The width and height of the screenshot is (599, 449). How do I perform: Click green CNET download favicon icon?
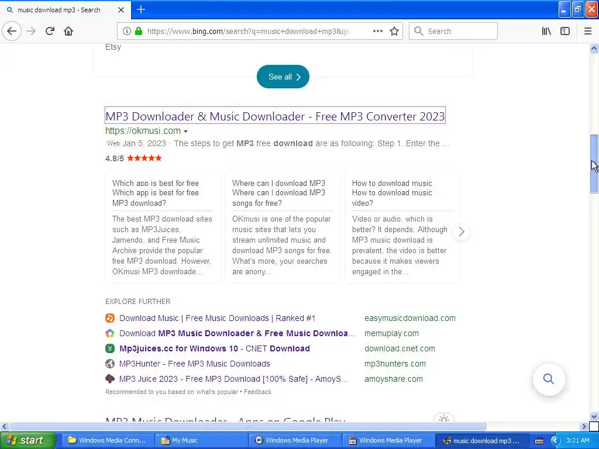110,348
